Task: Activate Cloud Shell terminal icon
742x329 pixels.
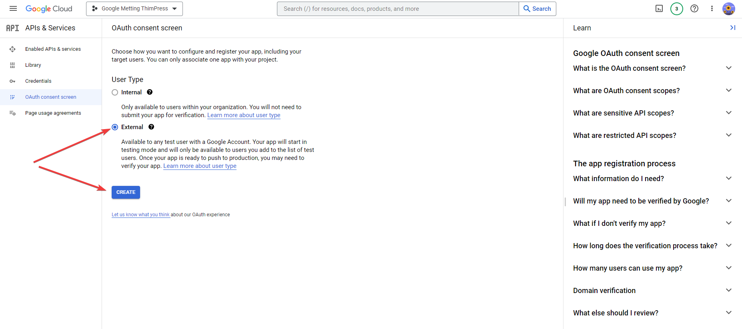Action: (x=659, y=8)
